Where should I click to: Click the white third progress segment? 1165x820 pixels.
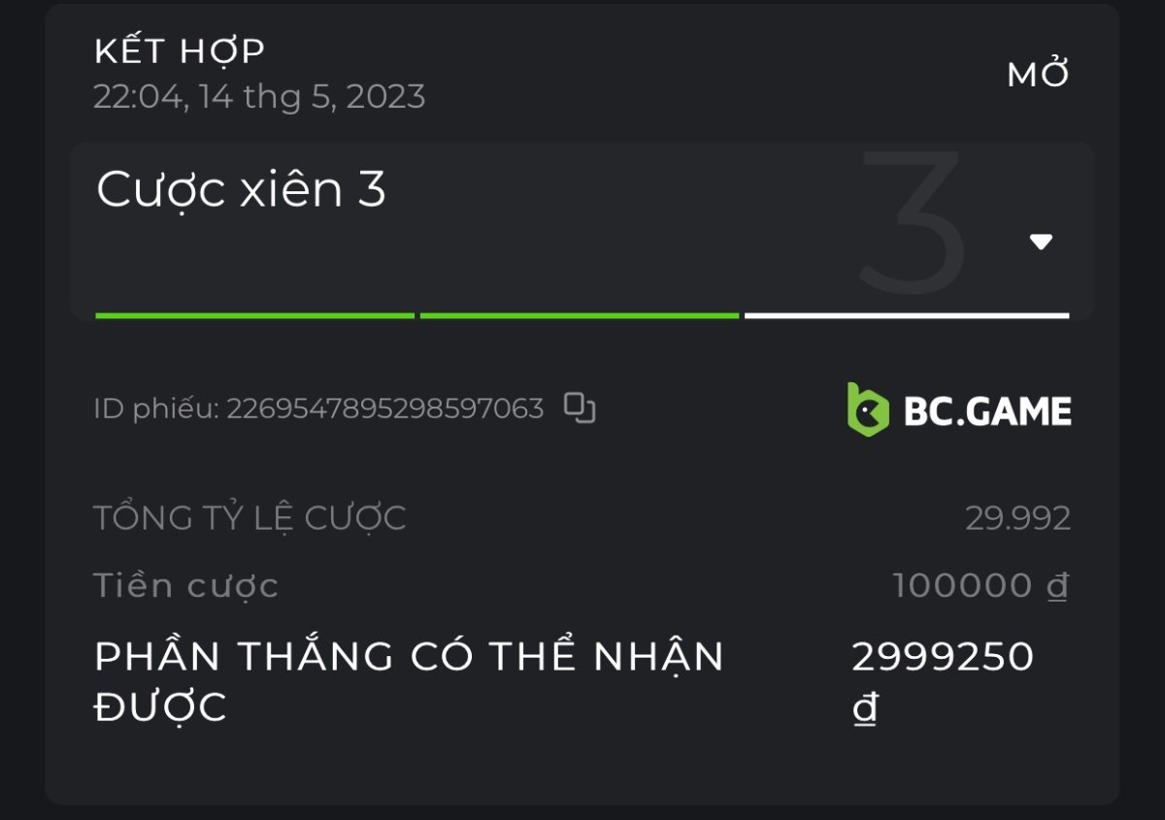click(907, 315)
